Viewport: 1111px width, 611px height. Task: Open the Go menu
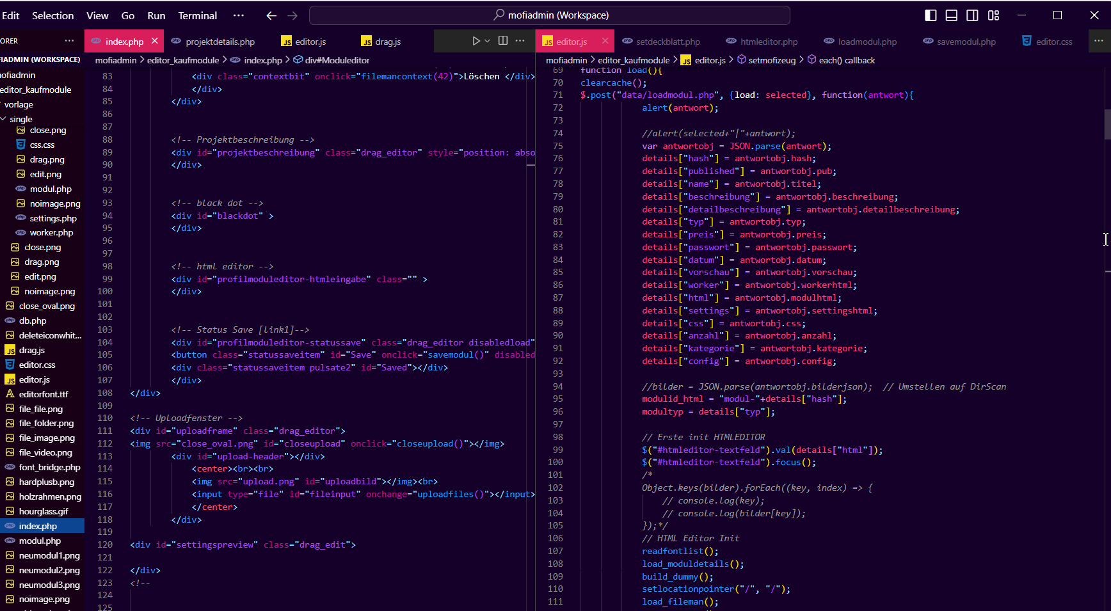(x=128, y=15)
